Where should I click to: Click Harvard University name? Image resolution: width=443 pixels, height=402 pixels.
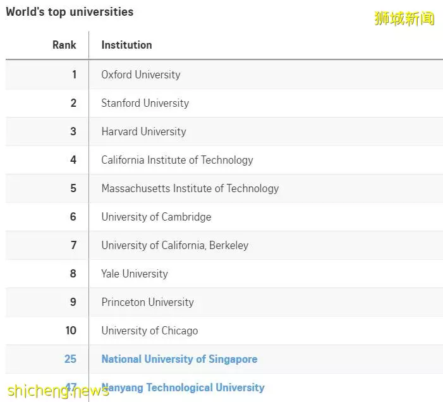point(143,131)
